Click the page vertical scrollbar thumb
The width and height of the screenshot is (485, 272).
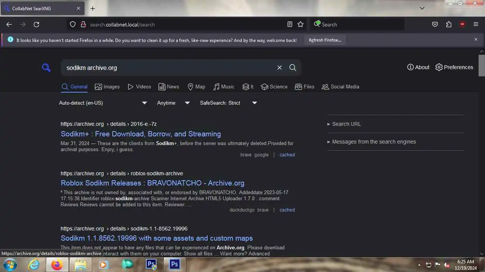point(482,65)
